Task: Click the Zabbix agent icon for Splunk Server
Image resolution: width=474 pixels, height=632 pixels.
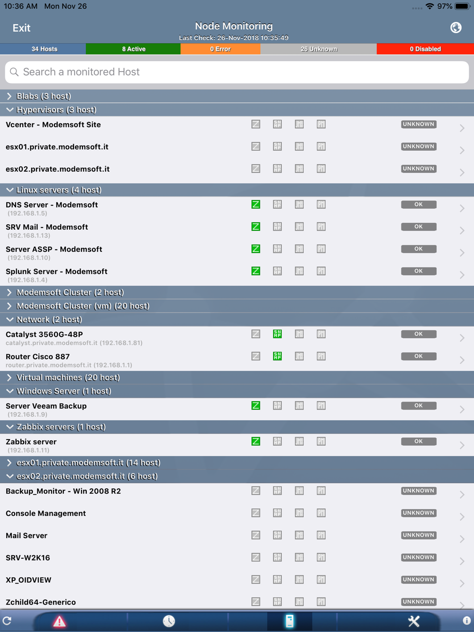Action: 255,271
